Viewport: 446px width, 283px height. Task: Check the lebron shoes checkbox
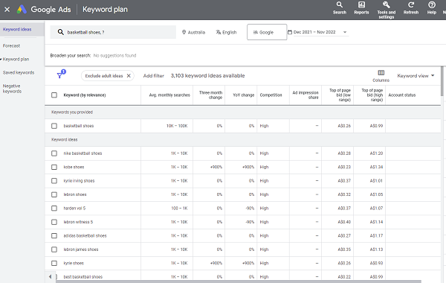coord(54,194)
